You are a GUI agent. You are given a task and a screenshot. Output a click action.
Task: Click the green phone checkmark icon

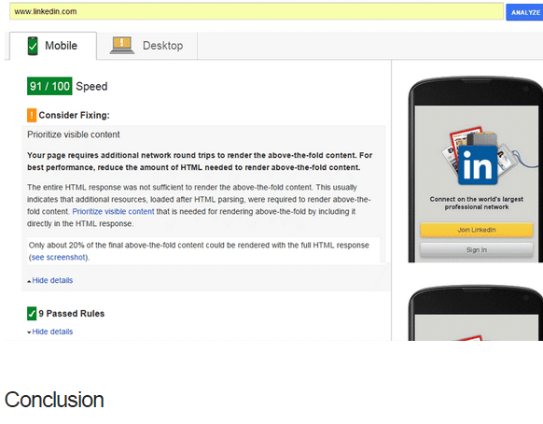[33, 46]
